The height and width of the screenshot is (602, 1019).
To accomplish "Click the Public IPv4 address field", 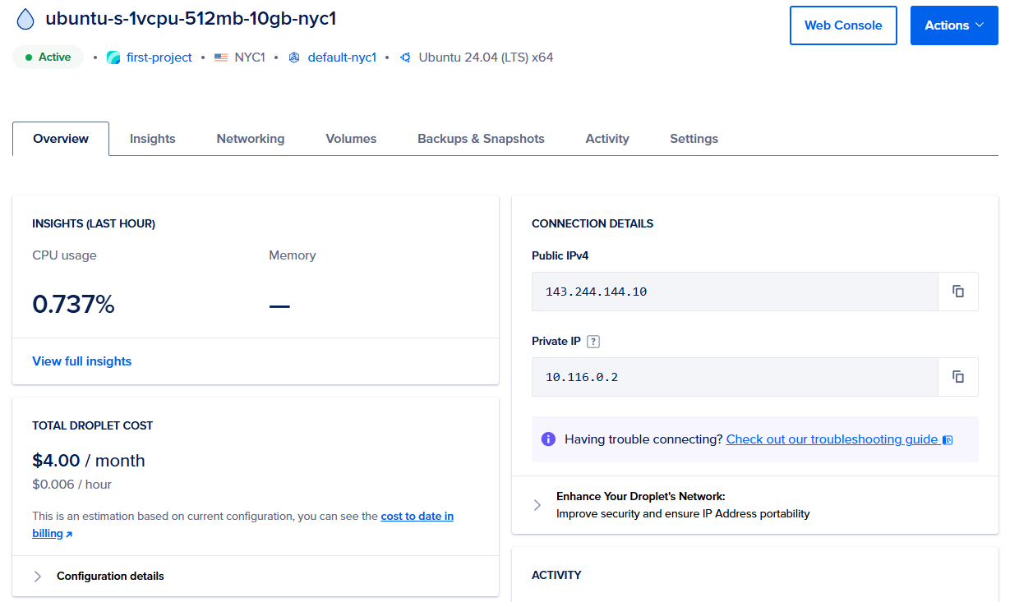I will tap(735, 292).
